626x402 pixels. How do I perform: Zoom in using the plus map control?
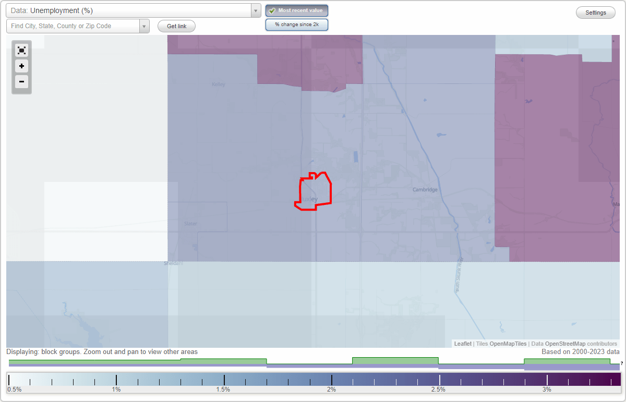point(21,66)
